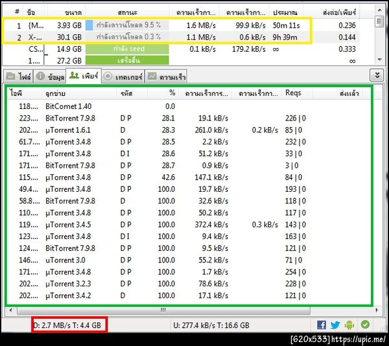Screen dimensions: 389x346
Task: Select the เพียร์ (Peers) tab
Action: pos(84,76)
